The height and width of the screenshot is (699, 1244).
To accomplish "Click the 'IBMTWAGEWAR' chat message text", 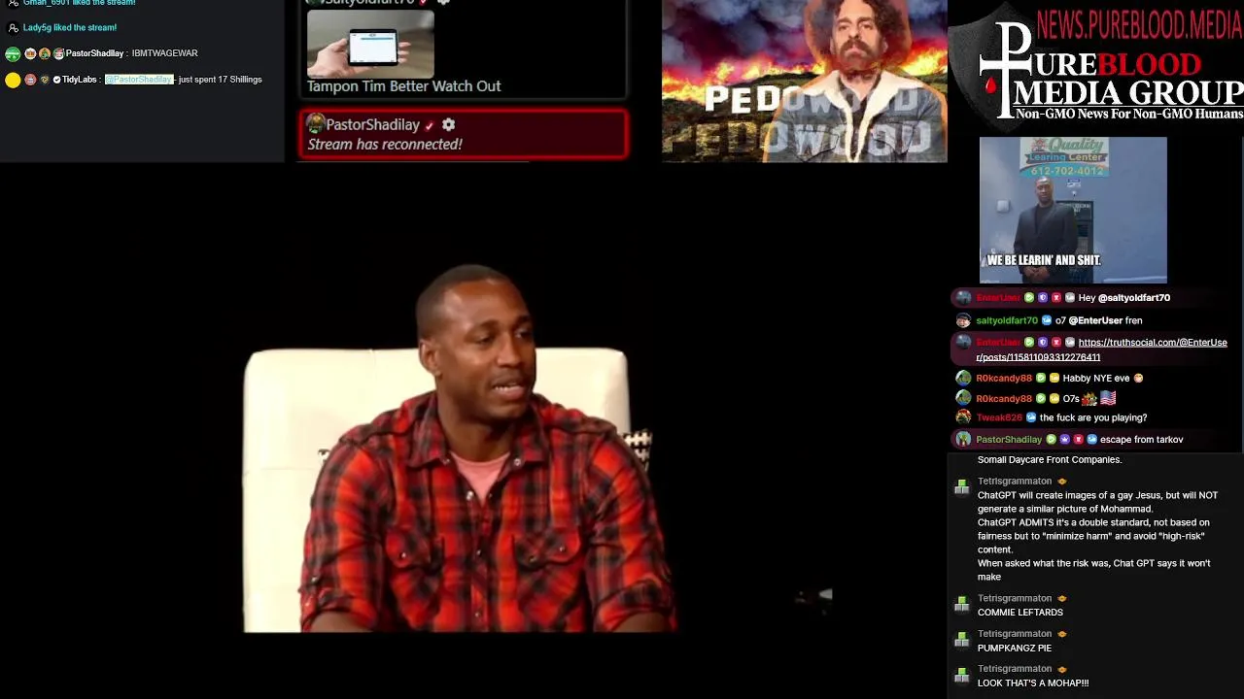I will (164, 53).
